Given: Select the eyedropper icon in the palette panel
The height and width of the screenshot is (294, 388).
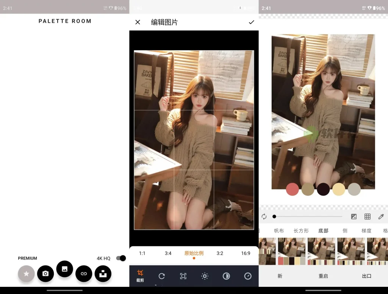Looking at the screenshot, I should [x=380, y=216].
